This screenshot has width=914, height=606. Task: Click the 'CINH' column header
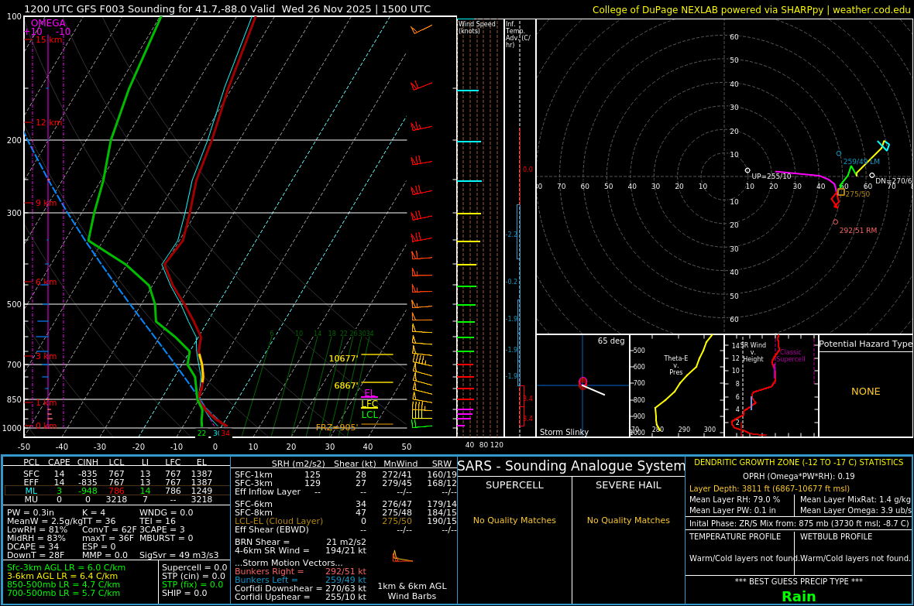tap(88, 462)
